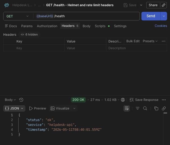Toggle the word wrap icon
The height and width of the screenshot is (145, 170).
(127, 108)
